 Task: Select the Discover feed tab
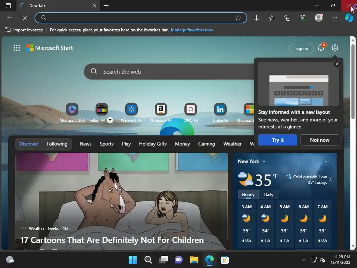[x=29, y=144]
